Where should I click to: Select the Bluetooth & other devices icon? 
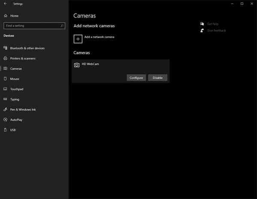5,48
